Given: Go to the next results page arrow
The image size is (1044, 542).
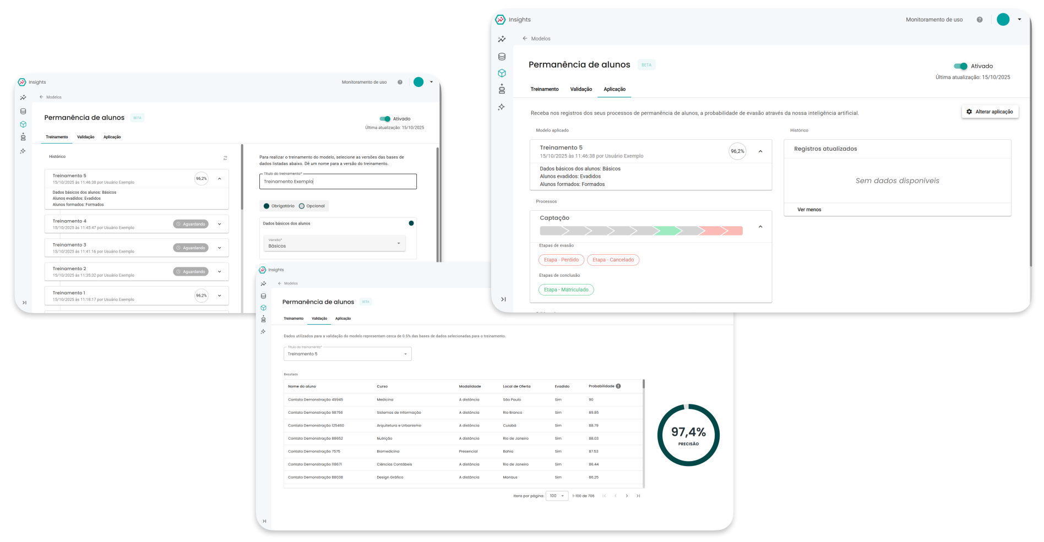Looking at the screenshot, I should point(627,496).
